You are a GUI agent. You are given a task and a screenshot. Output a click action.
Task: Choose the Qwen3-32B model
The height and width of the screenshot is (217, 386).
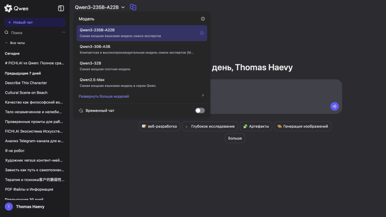(142, 66)
